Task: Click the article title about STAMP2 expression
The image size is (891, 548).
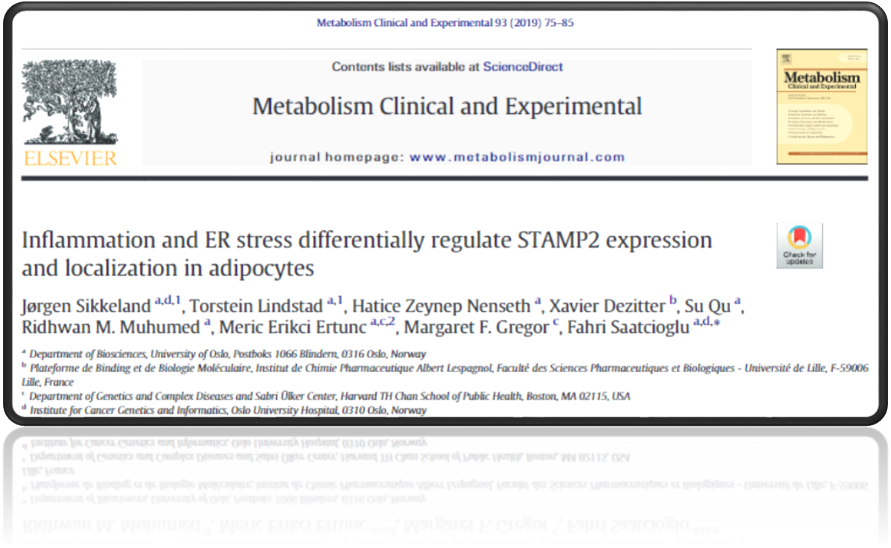Action: point(366,253)
